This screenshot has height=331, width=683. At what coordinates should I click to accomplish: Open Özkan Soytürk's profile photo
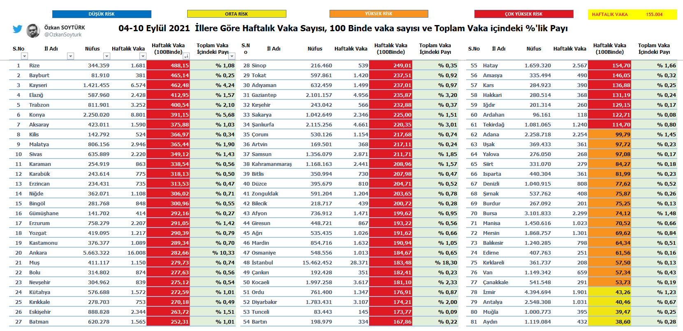tap(33, 30)
